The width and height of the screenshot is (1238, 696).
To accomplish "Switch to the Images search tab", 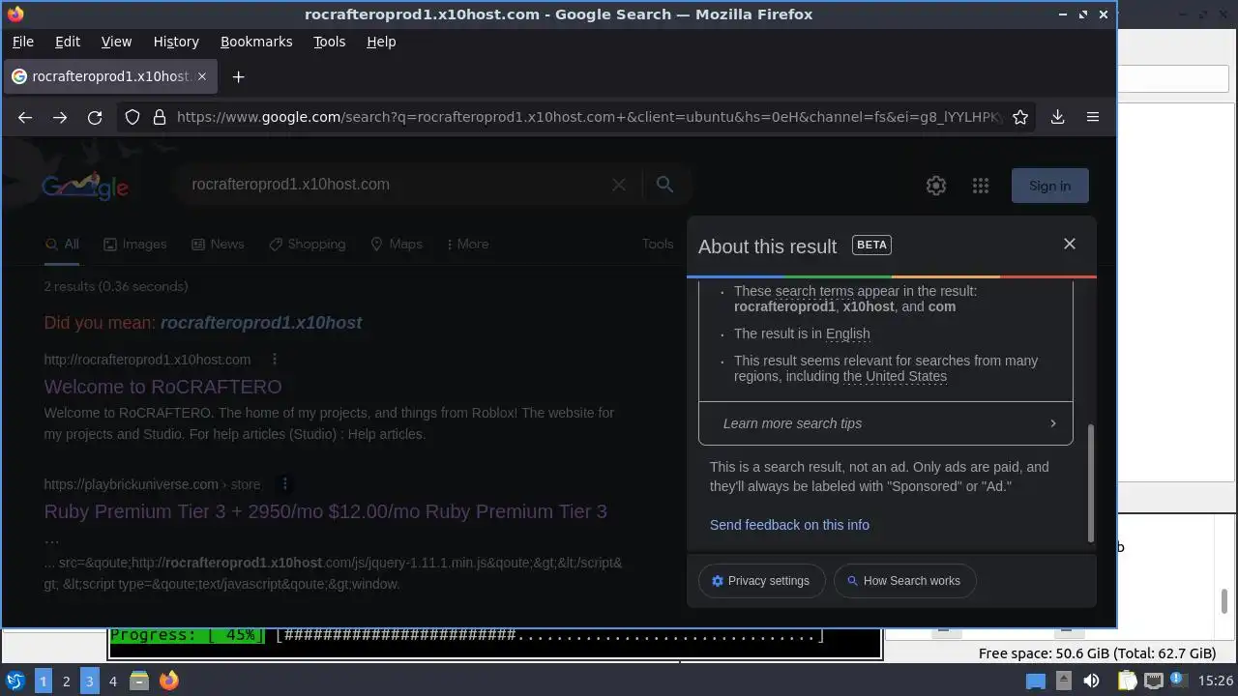I will [134, 244].
